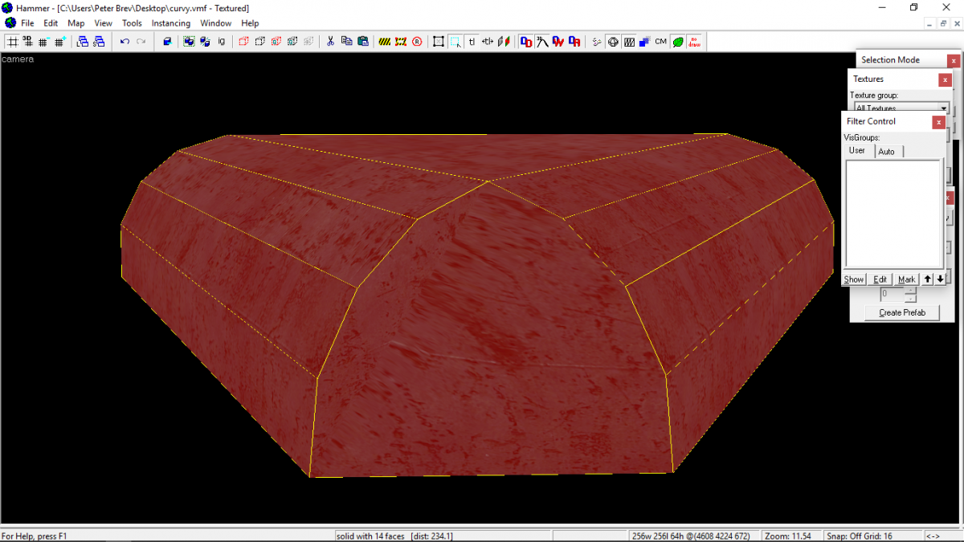964x542 pixels.
Task: Enable Ignore Groups mode (ig icon)
Action: pyautogui.click(x=221, y=41)
